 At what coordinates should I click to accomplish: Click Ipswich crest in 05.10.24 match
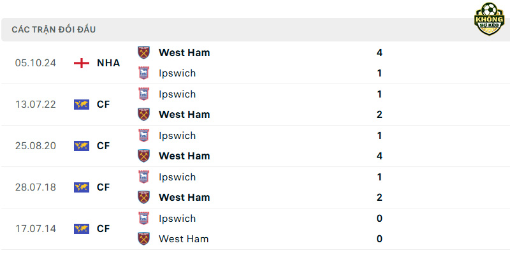click(x=143, y=73)
